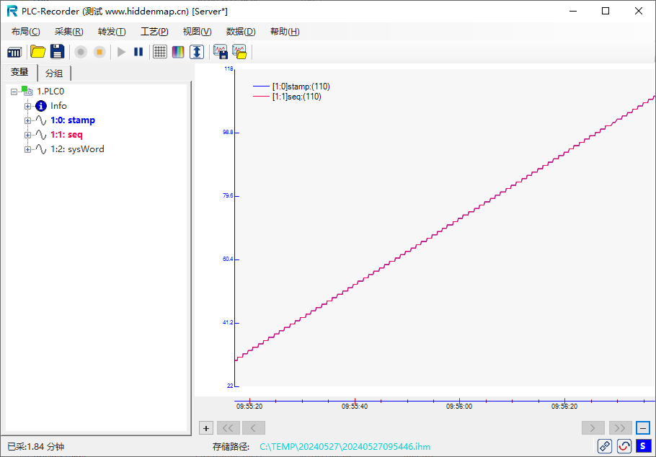656x457 pixels.
Task: Open the storage path C:\TEMP\20240527 link
Action: (x=345, y=447)
